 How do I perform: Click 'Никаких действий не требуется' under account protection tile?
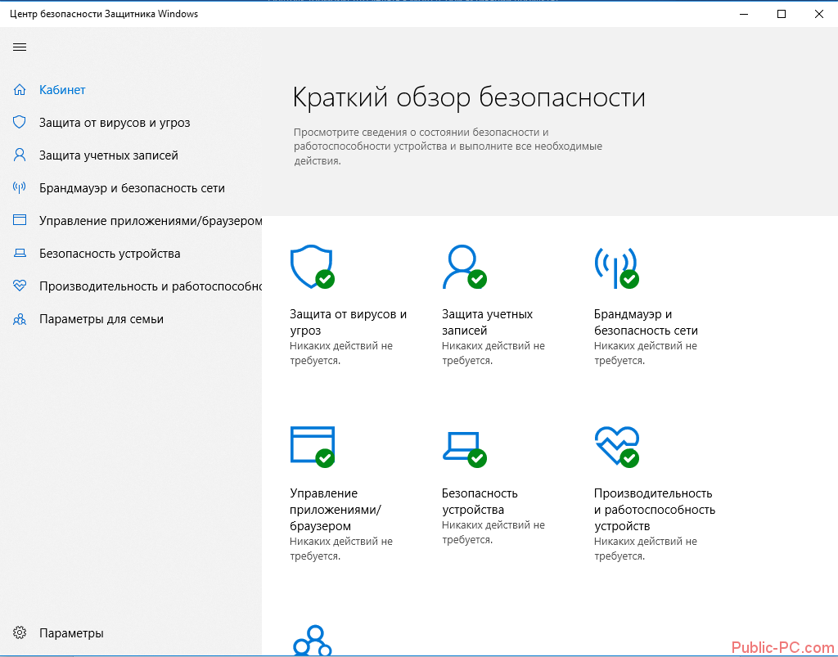point(493,353)
